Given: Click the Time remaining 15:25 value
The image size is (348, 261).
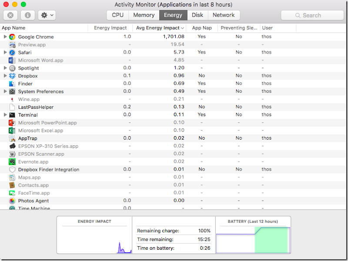Looking at the screenshot, I should tap(204, 239).
